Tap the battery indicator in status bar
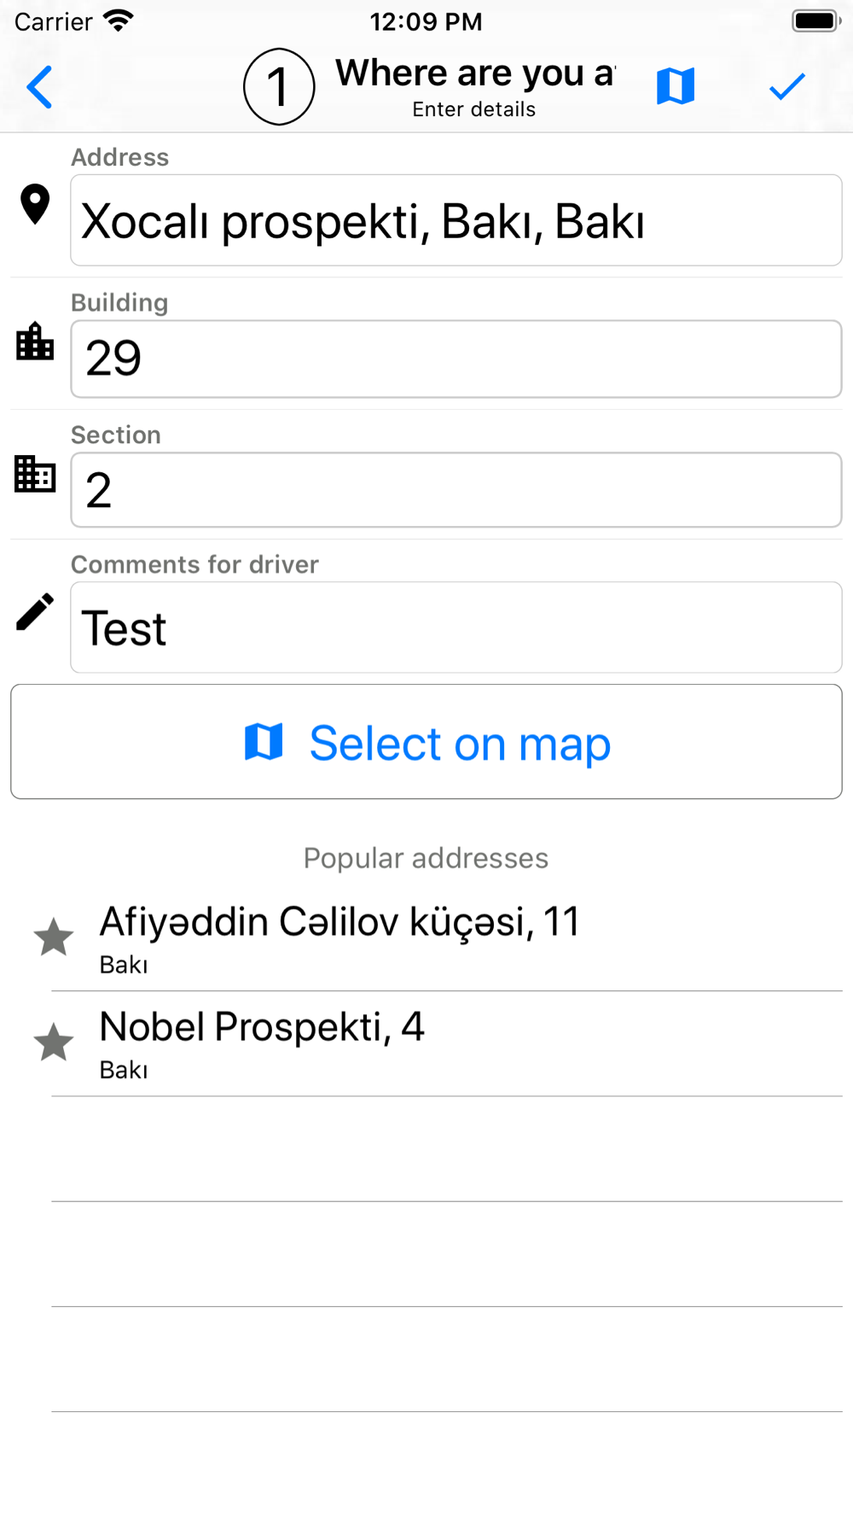The height and width of the screenshot is (1518, 853). 816,20
